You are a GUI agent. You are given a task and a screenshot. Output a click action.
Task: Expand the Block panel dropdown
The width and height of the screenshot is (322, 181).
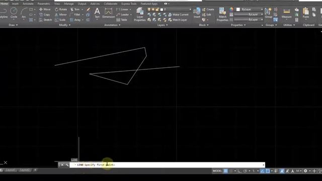click(x=204, y=25)
